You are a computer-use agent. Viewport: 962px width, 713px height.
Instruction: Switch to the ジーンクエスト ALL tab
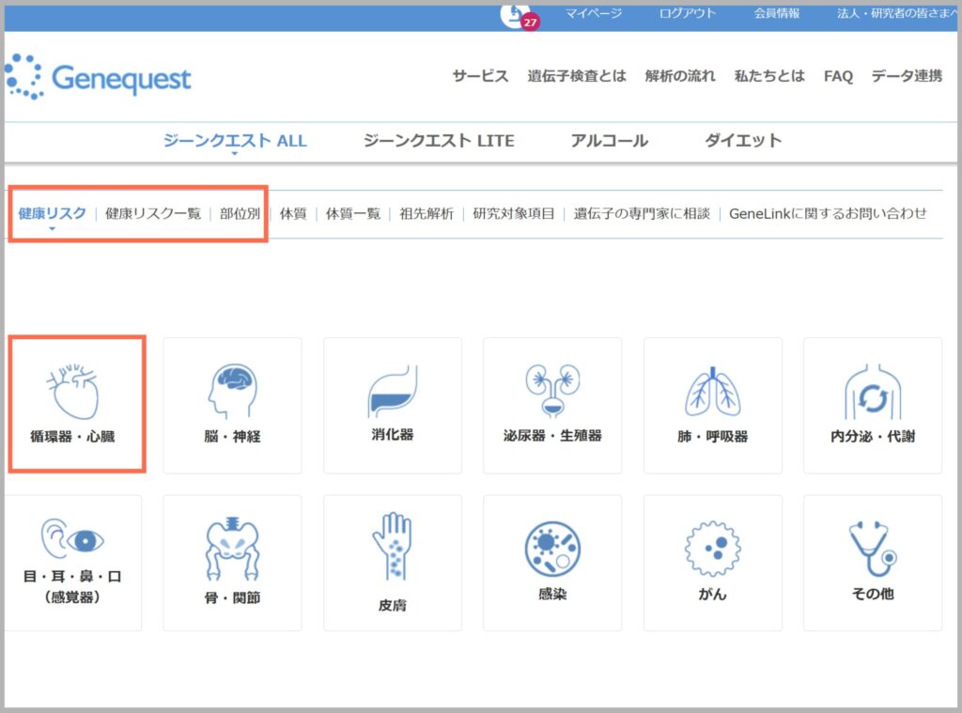pyautogui.click(x=235, y=141)
